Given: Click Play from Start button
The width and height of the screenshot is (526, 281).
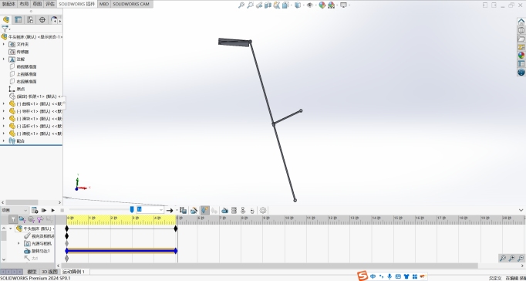Looking at the screenshot, I should (x=44, y=211).
